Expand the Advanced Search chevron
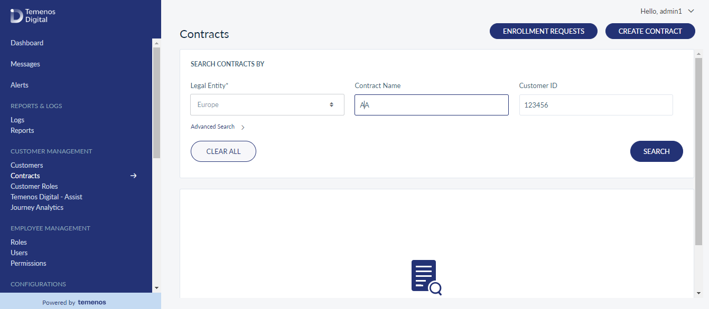Image resolution: width=709 pixels, height=309 pixels. [242, 127]
